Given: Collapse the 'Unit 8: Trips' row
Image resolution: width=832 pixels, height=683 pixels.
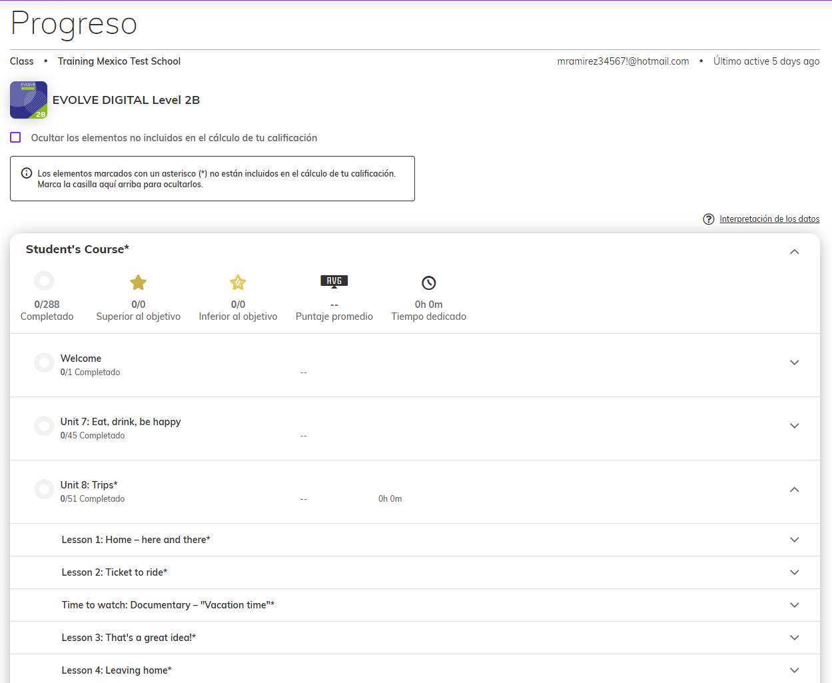Looking at the screenshot, I should click(x=794, y=489).
